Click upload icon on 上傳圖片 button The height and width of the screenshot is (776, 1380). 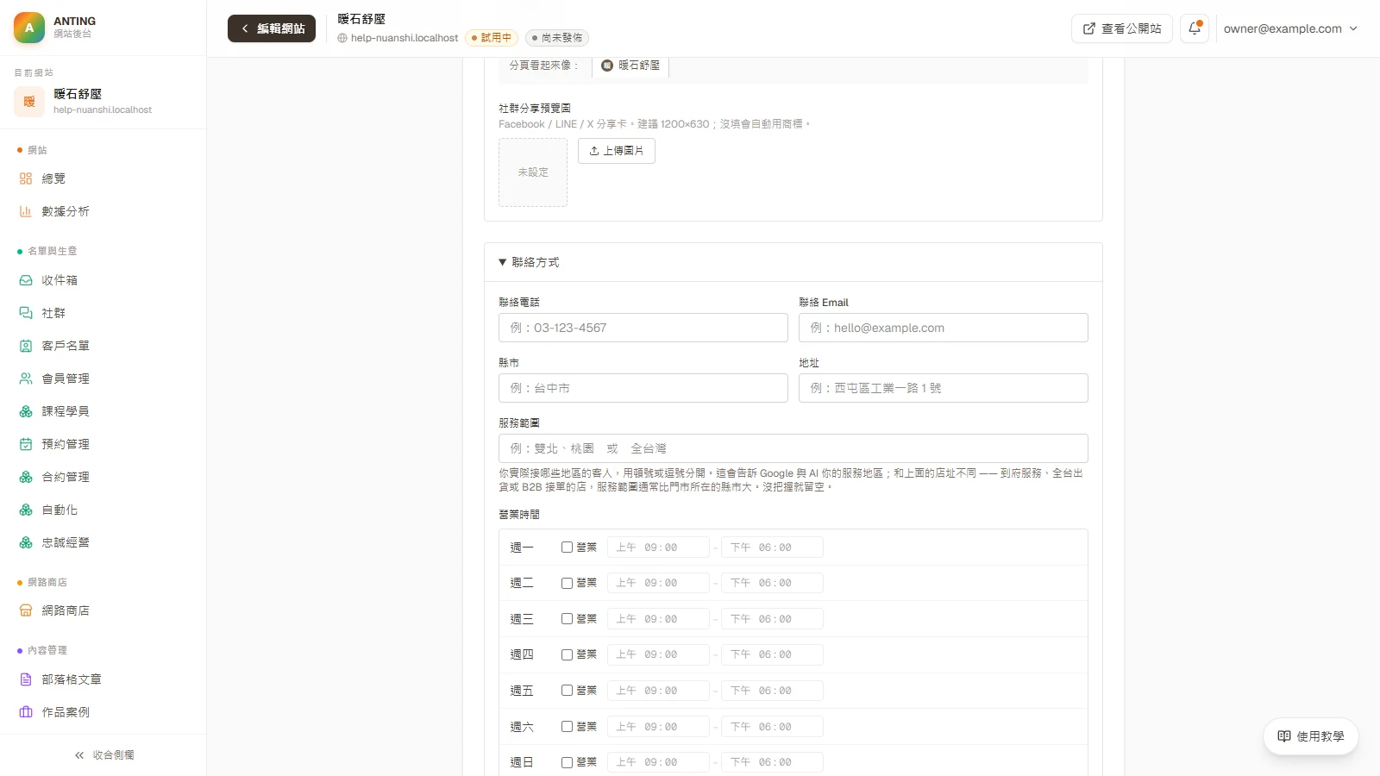594,151
